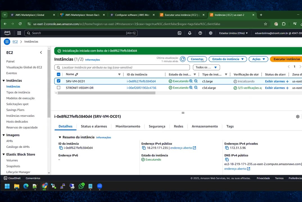Copy the instance ID in details
The width and height of the screenshot is (302, 202).
(61, 148)
